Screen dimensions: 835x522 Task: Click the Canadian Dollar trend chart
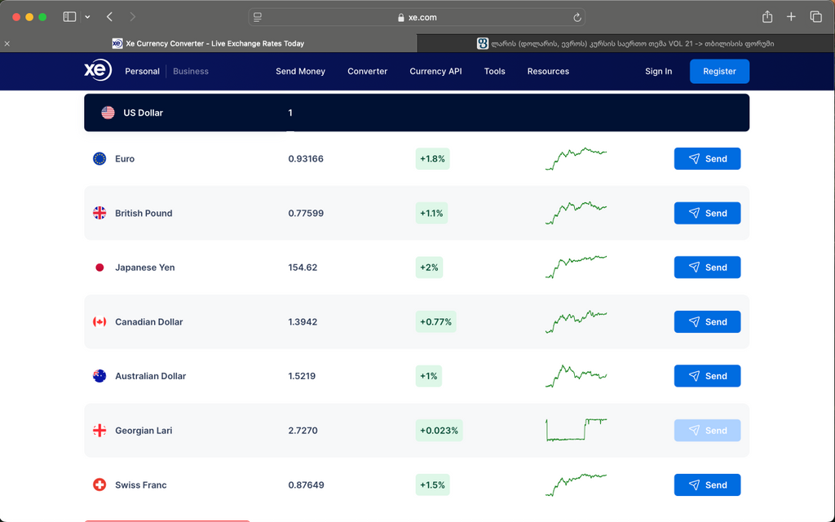[576, 321]
